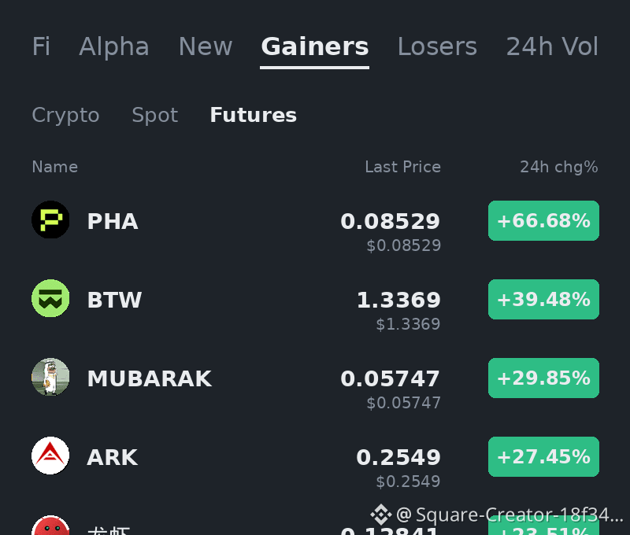Sort list by Name column header
Screen dimensions: 630x535
coord(55,167)
